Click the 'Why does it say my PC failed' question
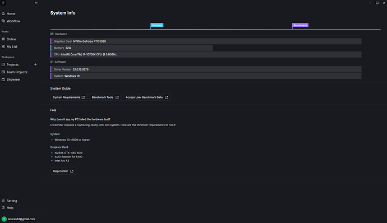The width and height of the screenshot is (387, 223). (80, 119)
